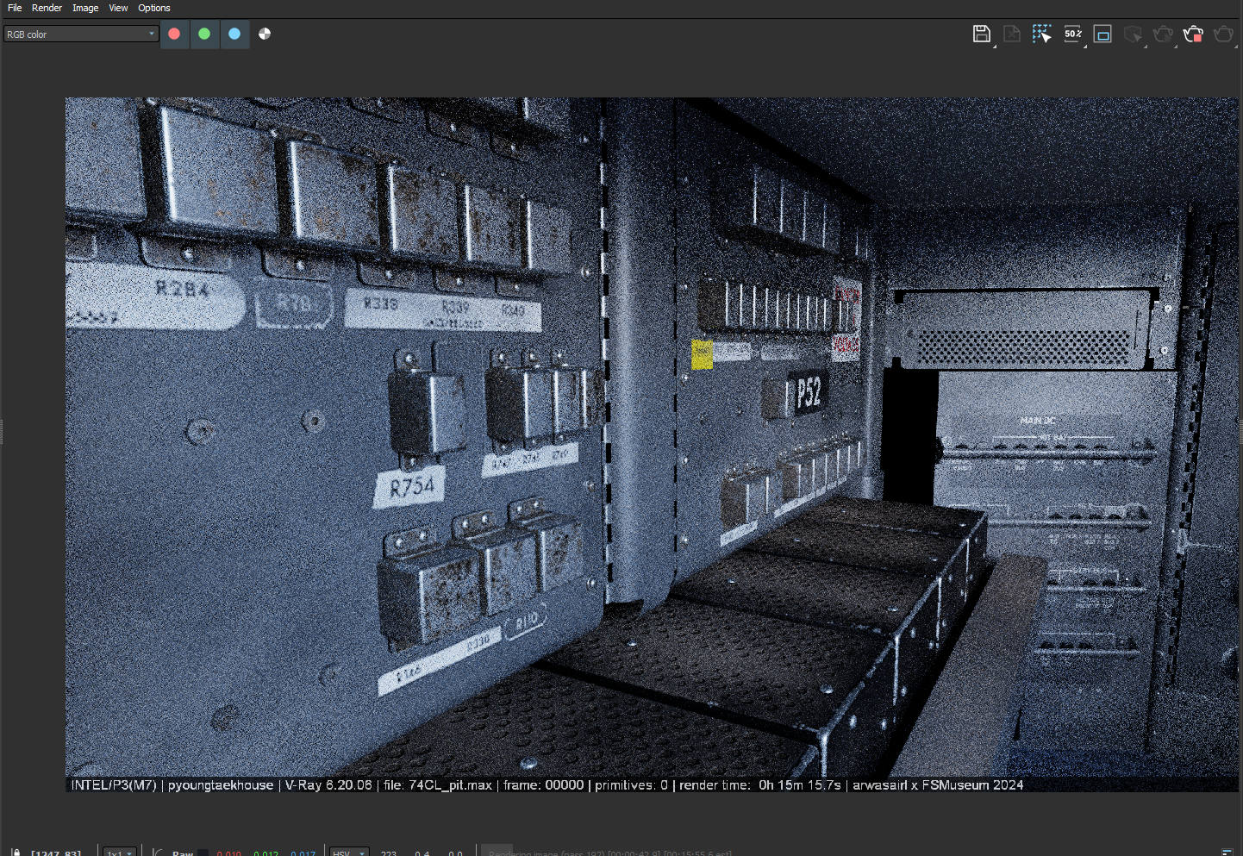Toggle the red channel button

(x=174, y=34)
